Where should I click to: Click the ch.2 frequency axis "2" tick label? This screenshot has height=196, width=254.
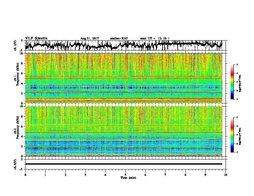(x=22, y=146)
